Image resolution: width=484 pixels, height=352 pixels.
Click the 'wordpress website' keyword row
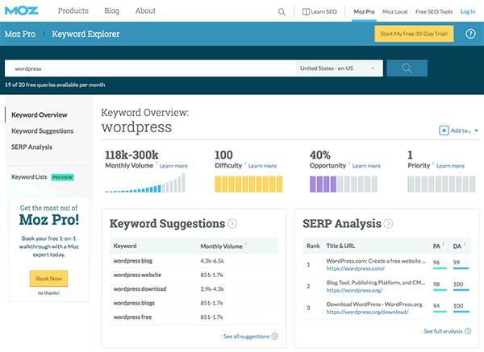[194, 275]
